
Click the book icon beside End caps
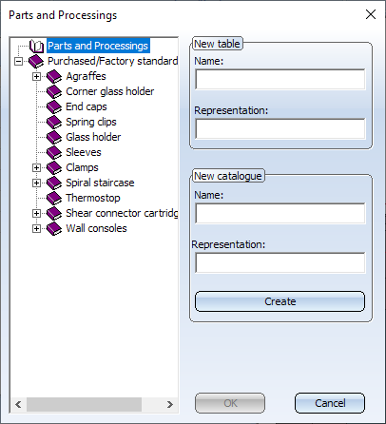pyautogui.click(x=54, y=106)
